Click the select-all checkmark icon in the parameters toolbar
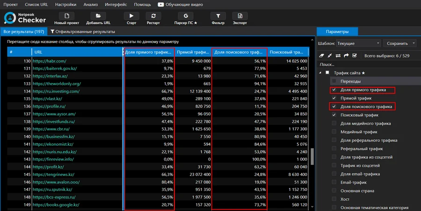 pyautogui.click(x=355, y=56)
